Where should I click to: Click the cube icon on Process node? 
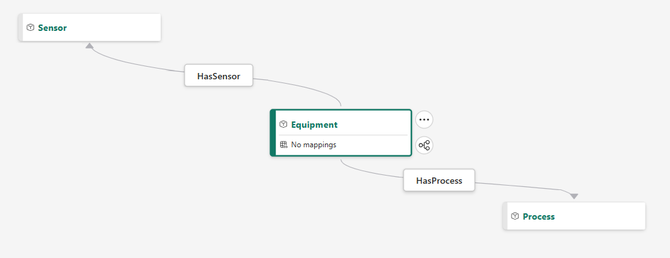click(x=515, y=216)
